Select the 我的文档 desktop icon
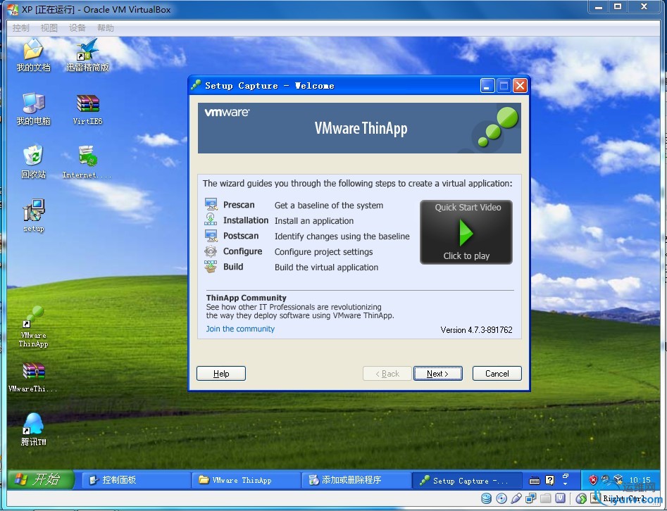The width and height of the screenshot is (667, 511). [x=33, y=56]
